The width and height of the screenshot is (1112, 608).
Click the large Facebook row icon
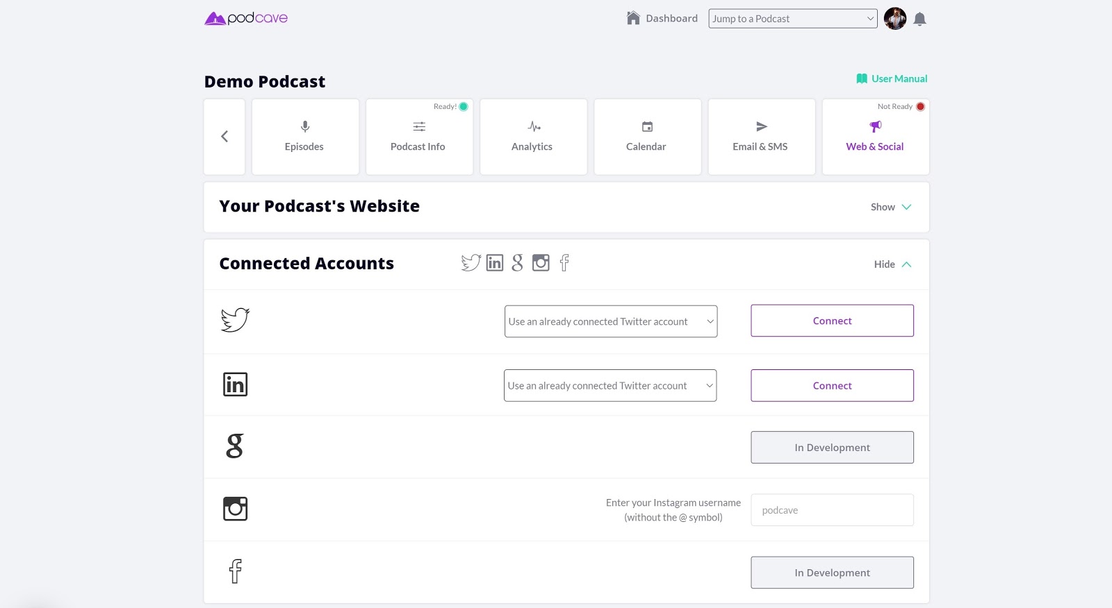point(236,571)
